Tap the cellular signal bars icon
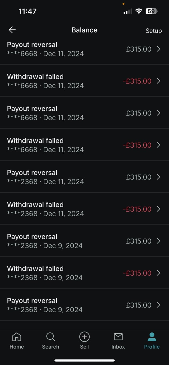Screen dimensions: 169x365 (128, 11)
